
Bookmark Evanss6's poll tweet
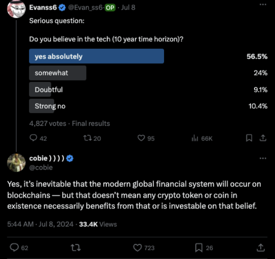249,138
